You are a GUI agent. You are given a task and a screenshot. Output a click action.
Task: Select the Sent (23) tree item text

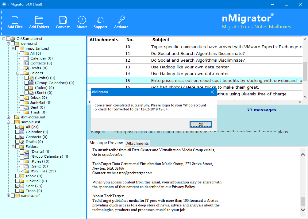(34, 186)
